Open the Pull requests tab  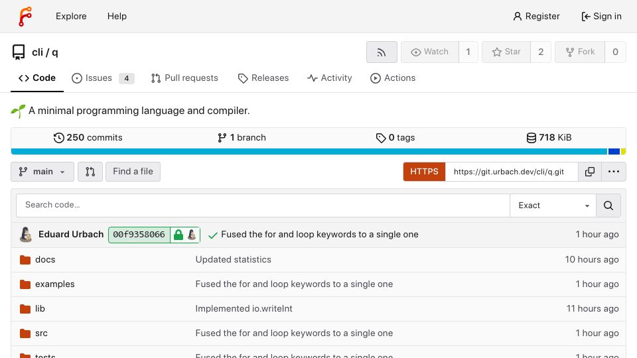(184, 78)
